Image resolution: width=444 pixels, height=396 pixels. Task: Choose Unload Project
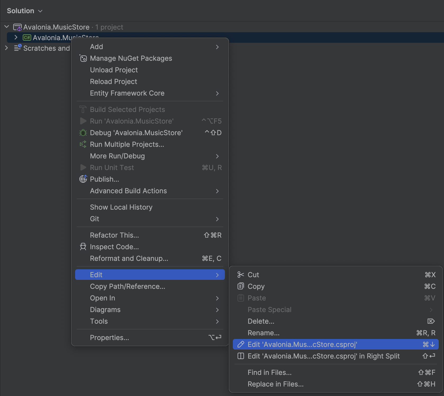click(150, 70)
